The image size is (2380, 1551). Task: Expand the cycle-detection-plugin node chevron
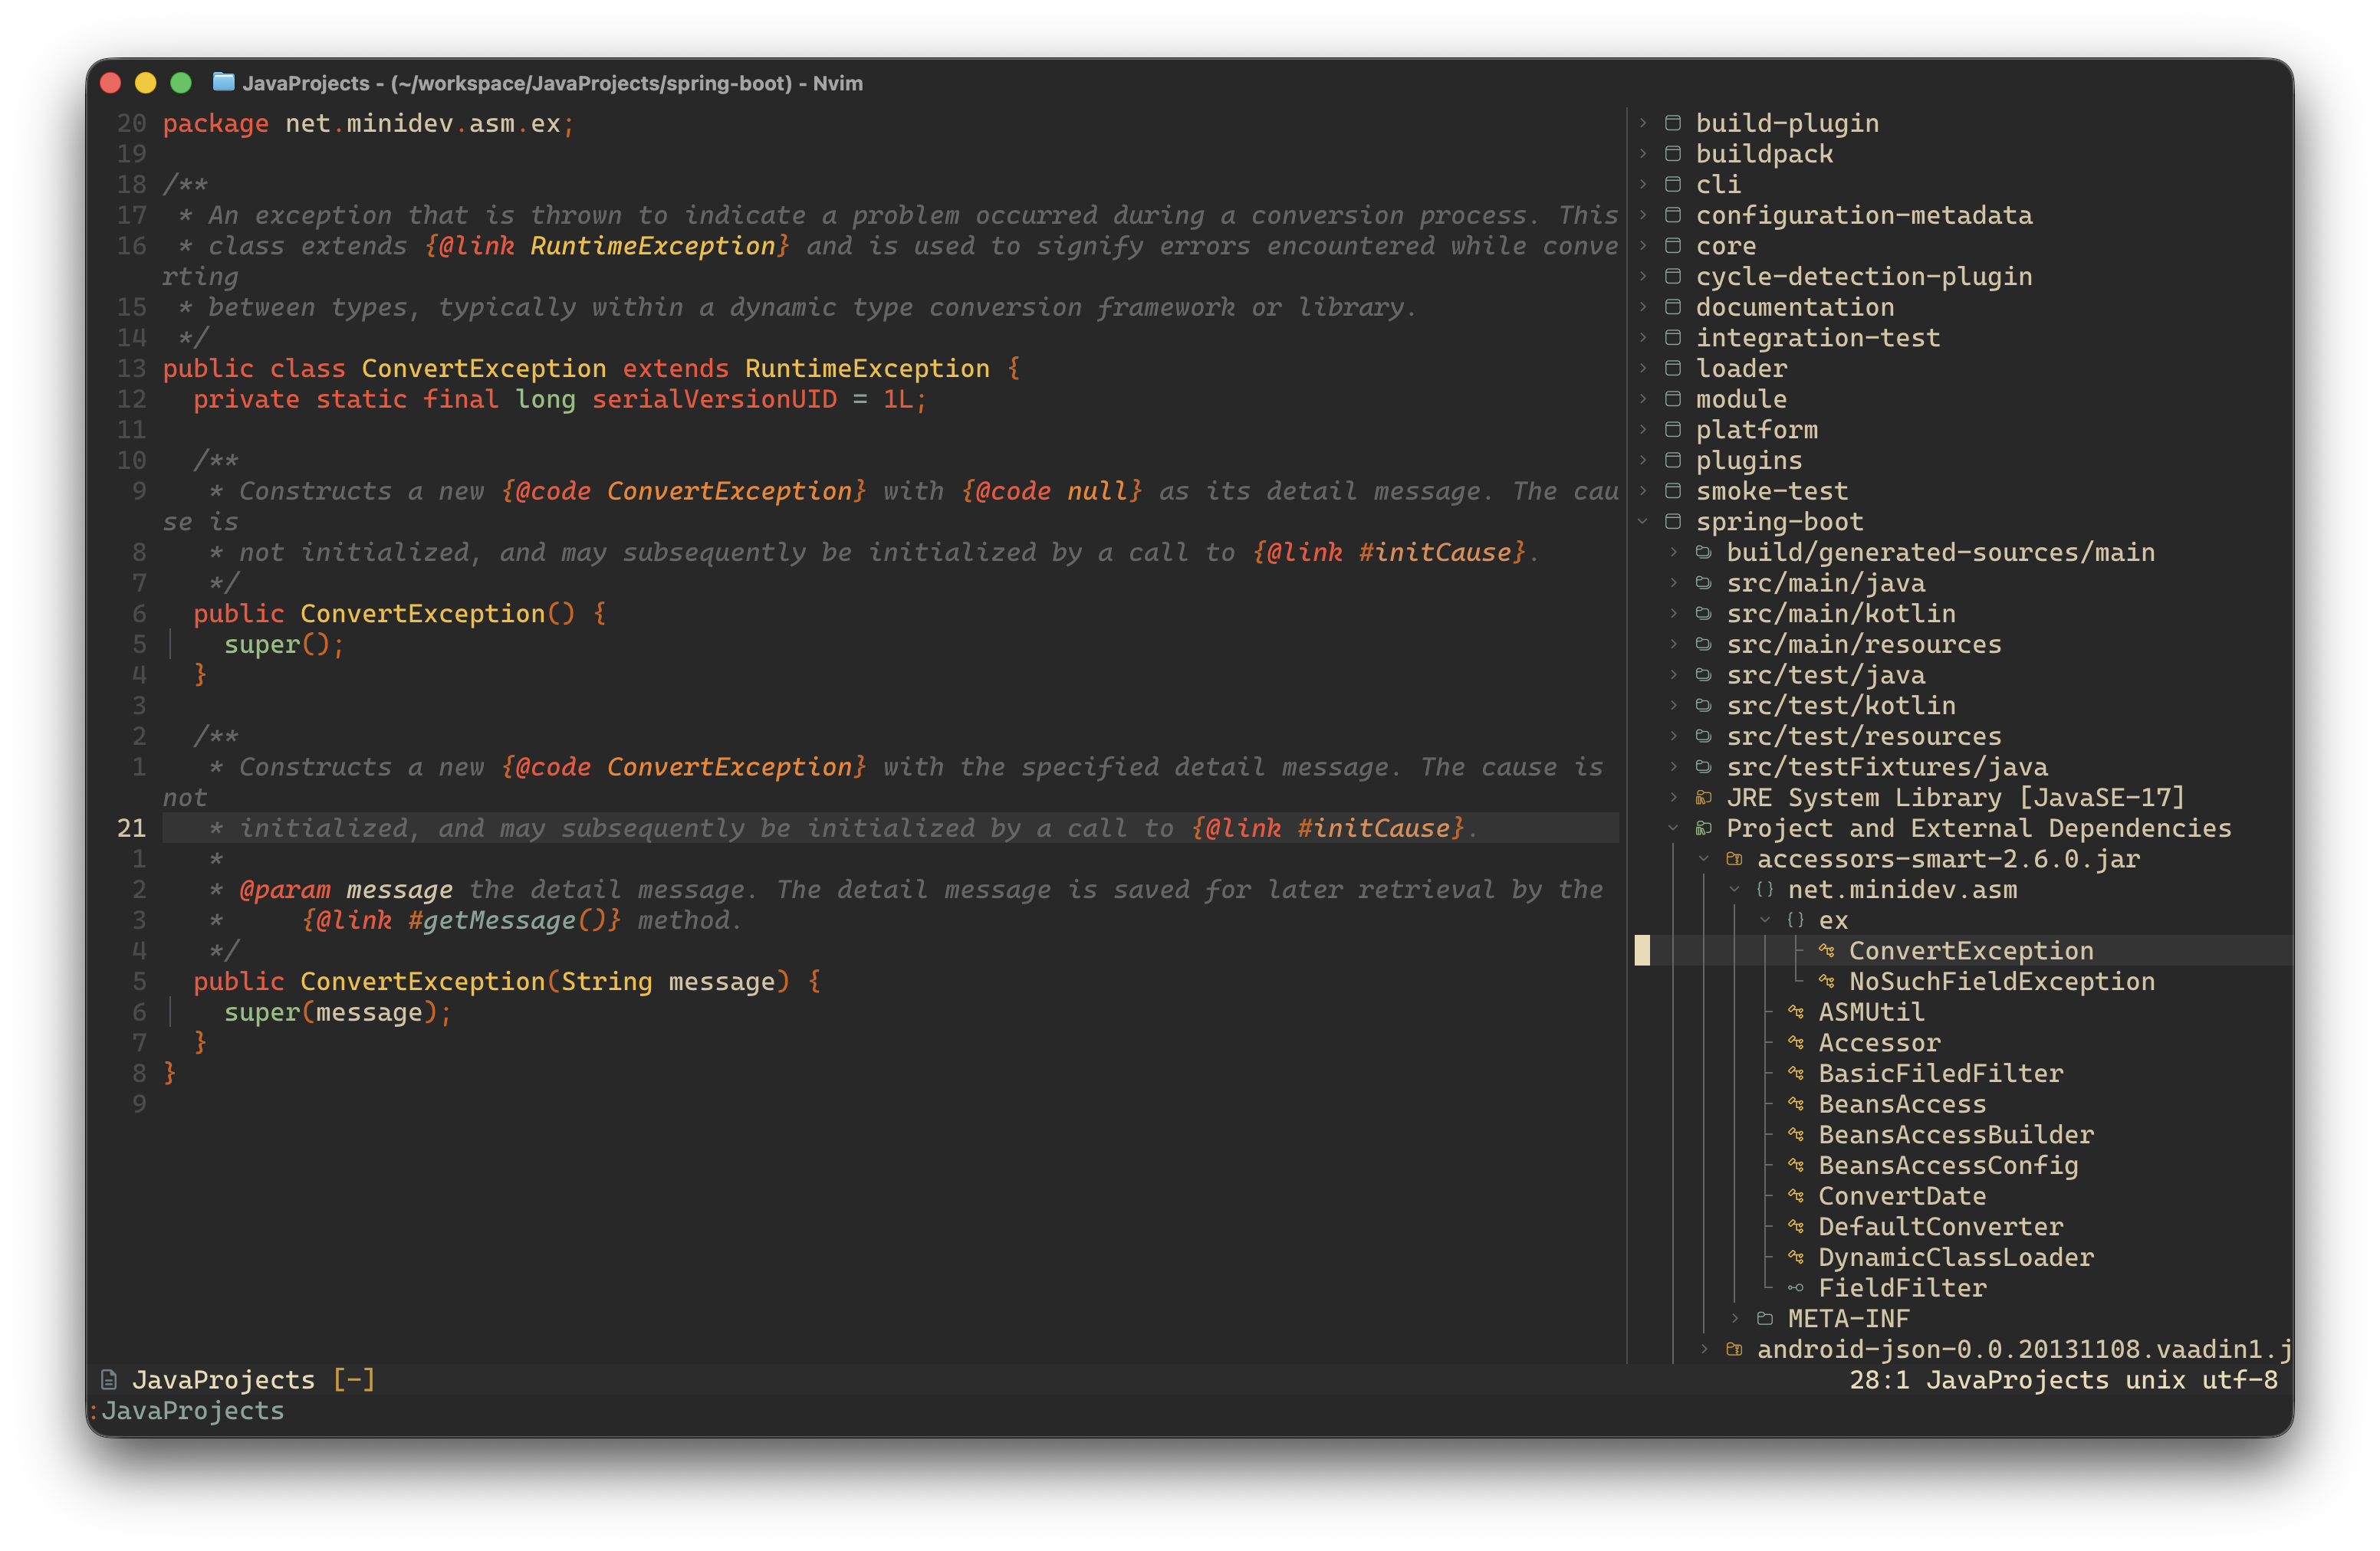point(1642,276)
